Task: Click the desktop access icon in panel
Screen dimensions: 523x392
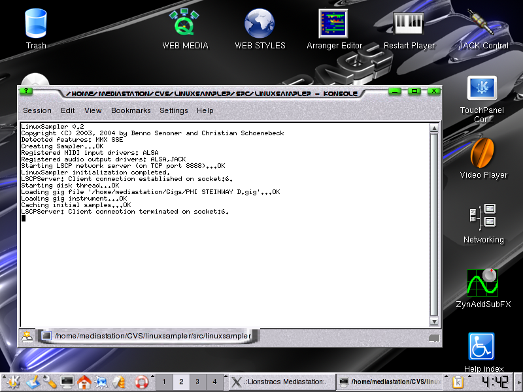Action: 33,382
